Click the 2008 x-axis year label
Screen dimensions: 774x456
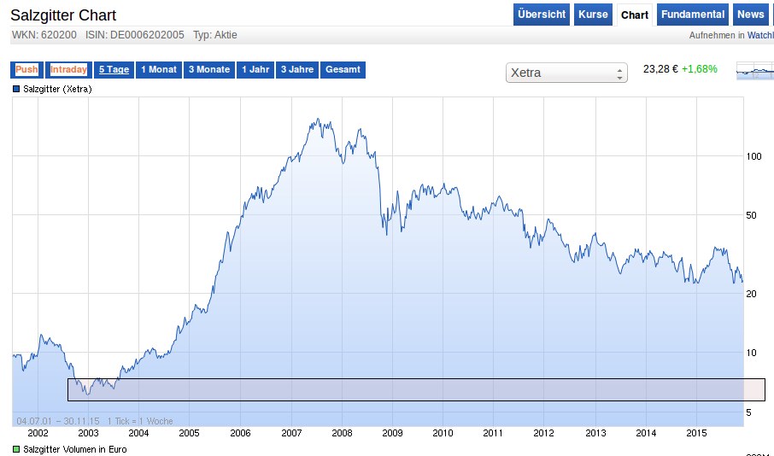[x=342, y=433]
